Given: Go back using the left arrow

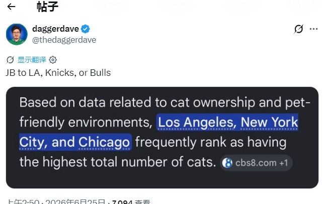Looking at the screenshot, I should (x=11, y=7).
